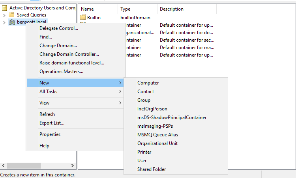Create a new Shared Folder object

[x=176, y=169]
